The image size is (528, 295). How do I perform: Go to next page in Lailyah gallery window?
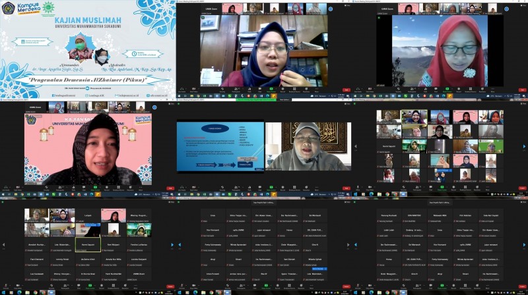[x=172, y=244]
